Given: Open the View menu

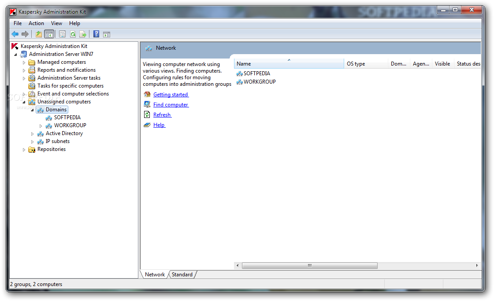Looking at the screenshot, I should point(57,23).
